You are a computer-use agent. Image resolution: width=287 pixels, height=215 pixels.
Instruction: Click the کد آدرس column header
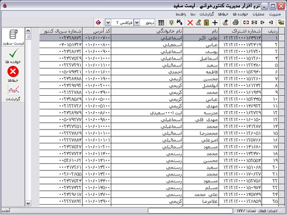97,31
